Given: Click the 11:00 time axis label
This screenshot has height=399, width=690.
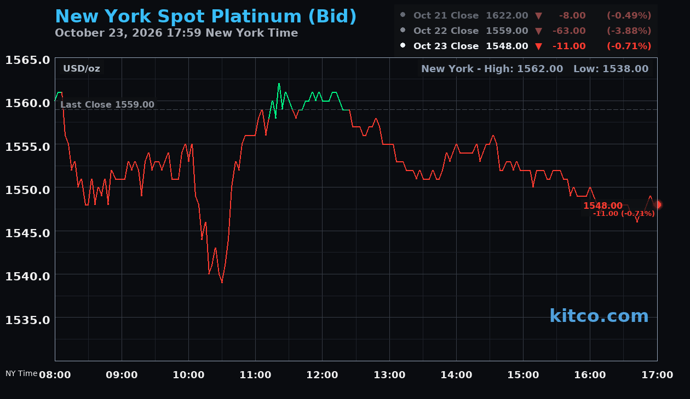Looking at the screenshot, I should pyautogui.click(x=256, y=375).
